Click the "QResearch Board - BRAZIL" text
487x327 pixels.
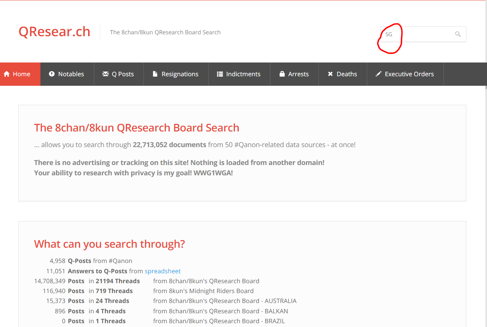click(219, 321)
